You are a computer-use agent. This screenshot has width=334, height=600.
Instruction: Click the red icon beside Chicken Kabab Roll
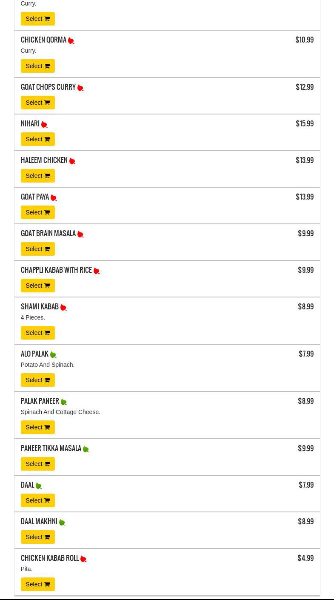[83, 559]
